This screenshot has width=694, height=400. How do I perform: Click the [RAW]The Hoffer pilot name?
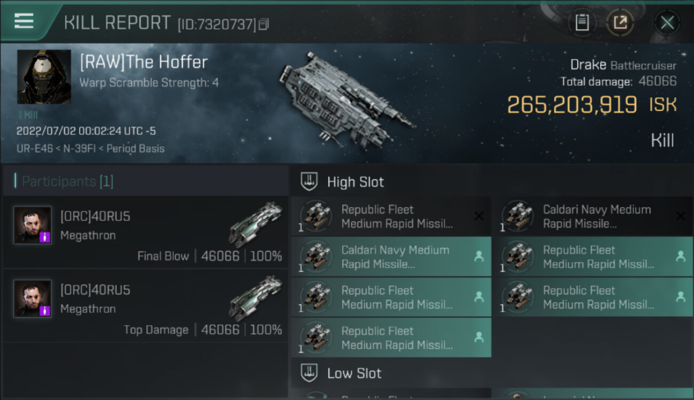[x=144, y=62]
